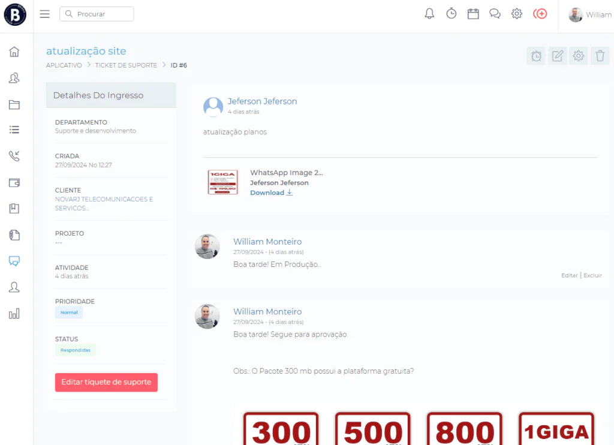
Task: Go to home in the sidebar
Action: (x=14, y=52)
